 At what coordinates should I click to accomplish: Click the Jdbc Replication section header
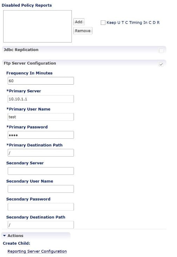21,50
